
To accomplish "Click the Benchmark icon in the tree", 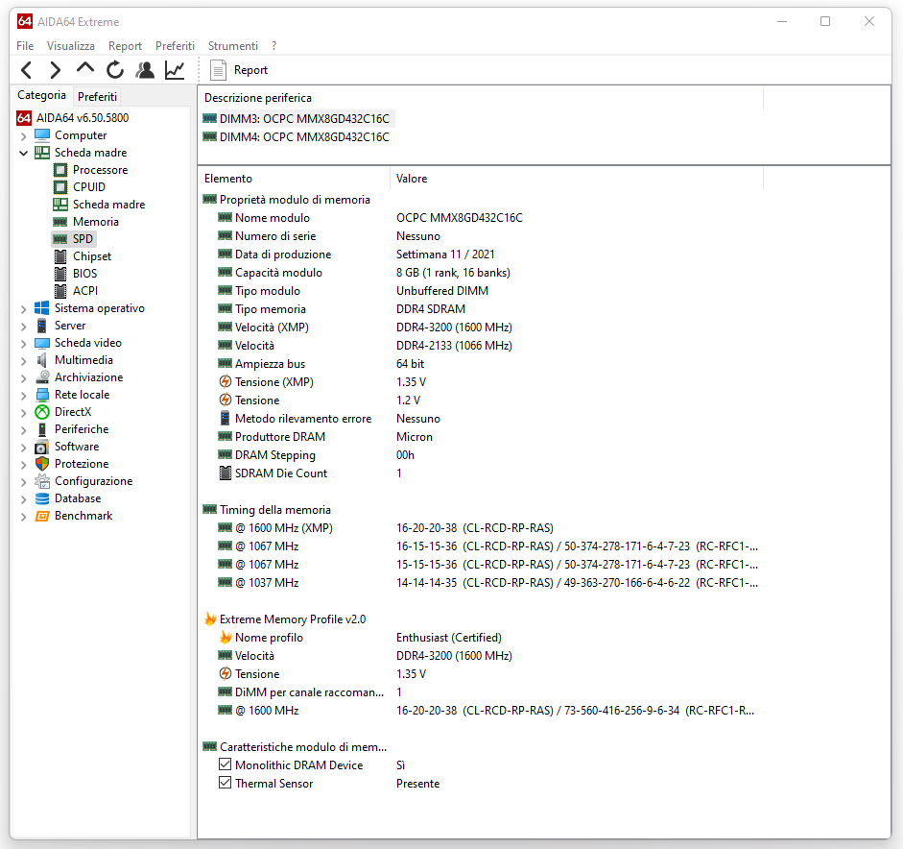I will [42, 516].
